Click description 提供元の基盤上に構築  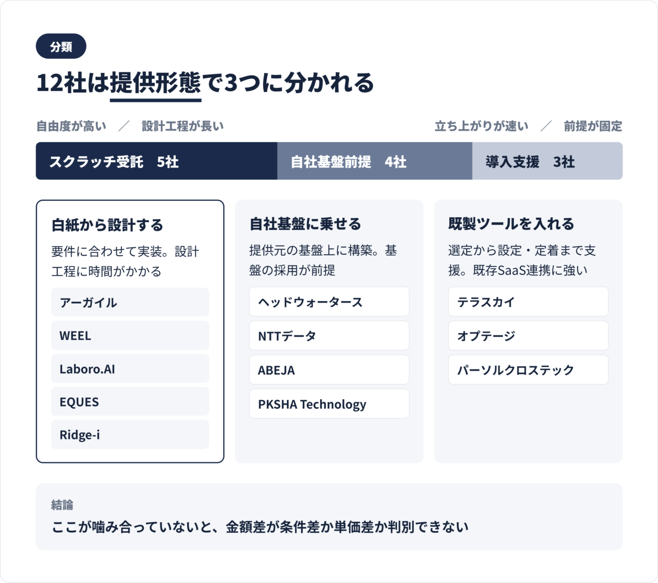pyautogui.click(x=323, y=260)
